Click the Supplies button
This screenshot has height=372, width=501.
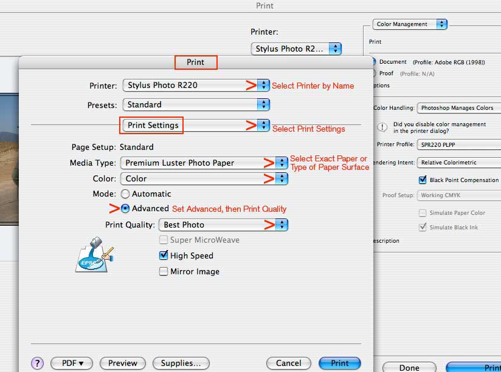click(x=181, y=363)
